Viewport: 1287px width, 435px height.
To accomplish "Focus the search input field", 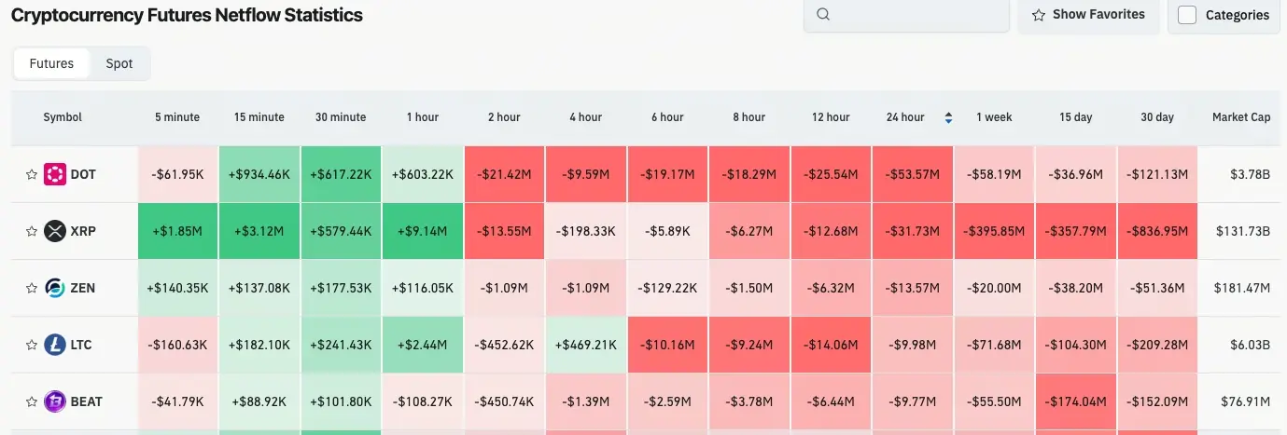I will (x=906, y=14).
